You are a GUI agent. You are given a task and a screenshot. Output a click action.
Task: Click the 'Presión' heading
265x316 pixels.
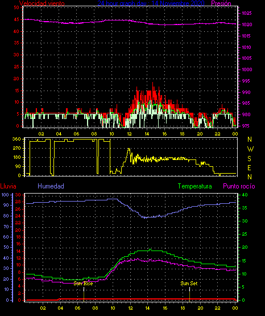221,3
